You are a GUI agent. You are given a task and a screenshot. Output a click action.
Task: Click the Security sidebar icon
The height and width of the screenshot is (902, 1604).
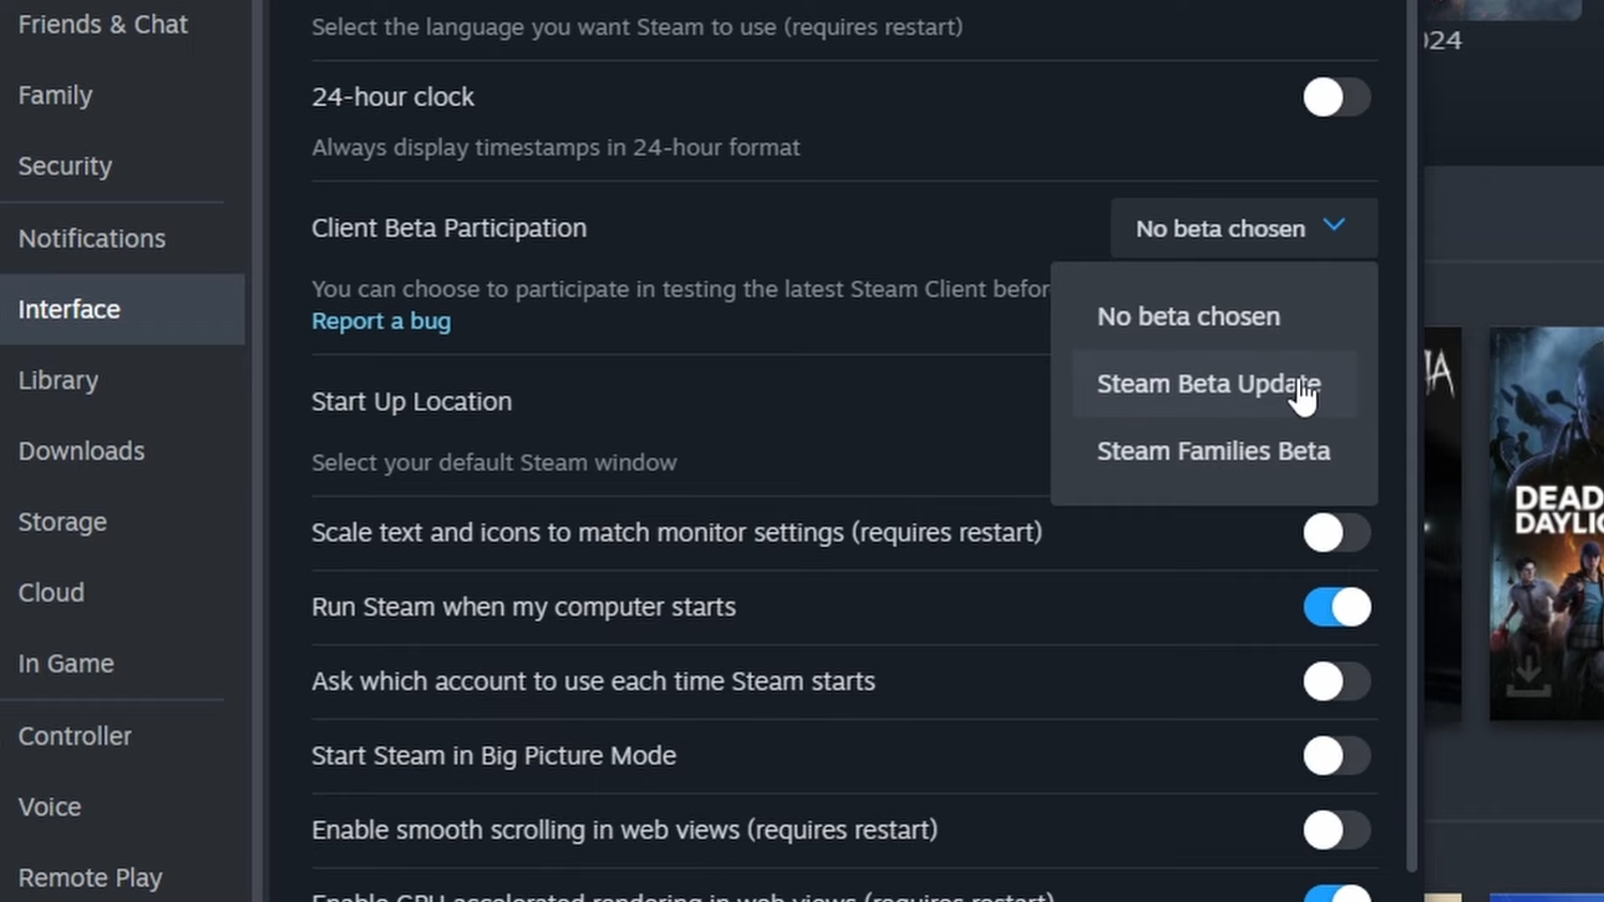click(63, 166)
